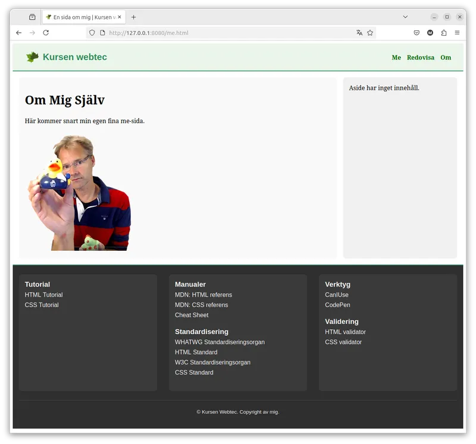
Task: Open a new tab with plus
Action: pos(133,17)
